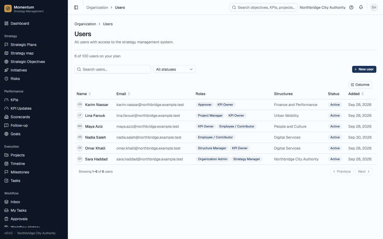
Task: Sort the table by Email column
Action: click(x=123, y=94)
